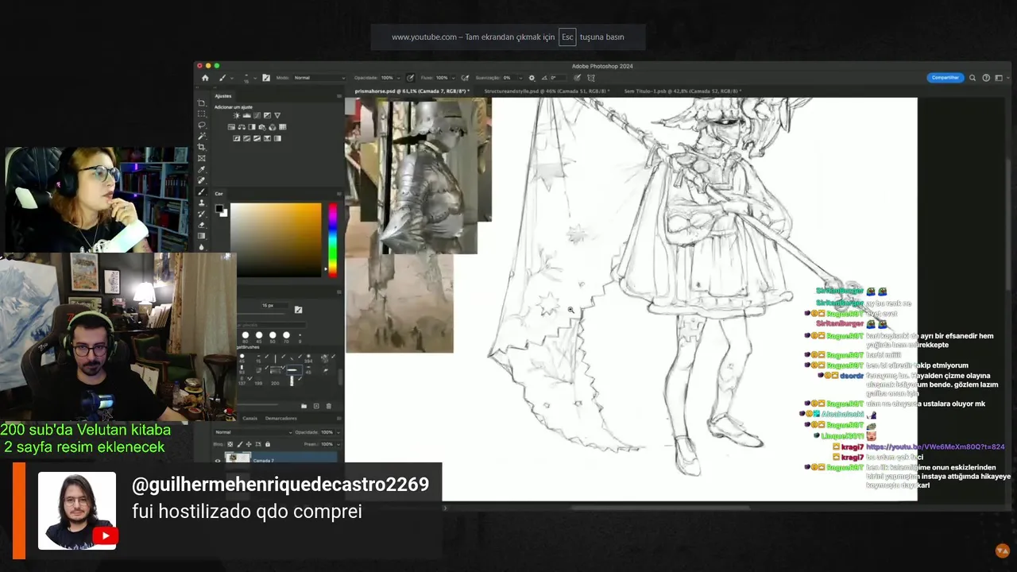This screenshot has height=572, width=1017.
Task: Select the Crop tool
Action: (x=201, y=147)
